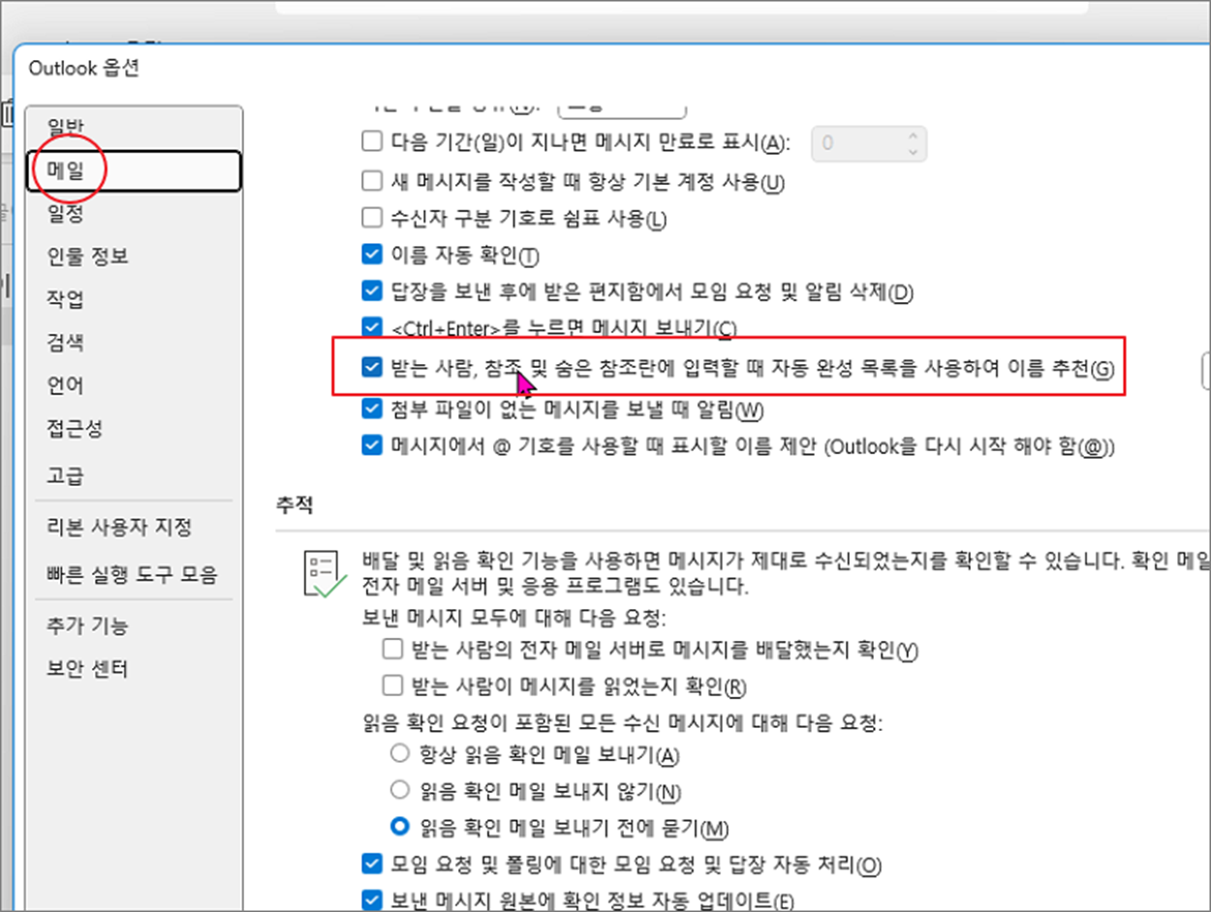Open 언어 settings category

pos(66,385)
